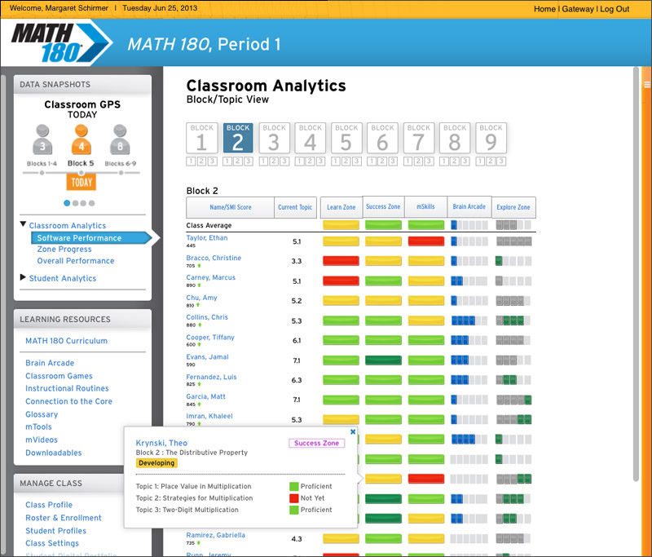Open Zone Progress view
The height and width of the screenshot is (557, 652).
tap(64, 250)
